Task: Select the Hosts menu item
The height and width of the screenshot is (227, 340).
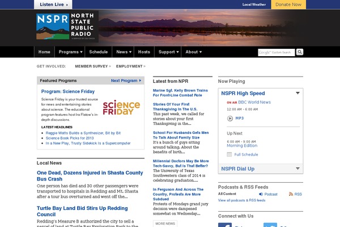Action: pos(144,52)
